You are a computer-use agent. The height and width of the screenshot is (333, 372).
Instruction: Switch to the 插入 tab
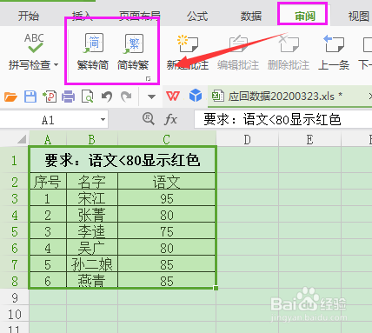tap(83, 16)
